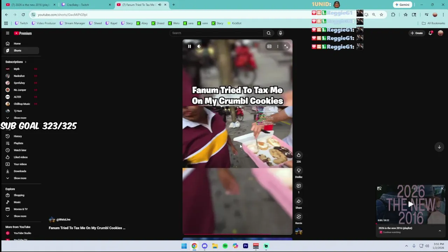Dislike the Short
Viewport: 448px width, 252px height.
299,170
